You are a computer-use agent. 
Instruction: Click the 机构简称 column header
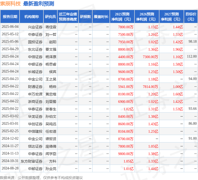click(32, 17)
